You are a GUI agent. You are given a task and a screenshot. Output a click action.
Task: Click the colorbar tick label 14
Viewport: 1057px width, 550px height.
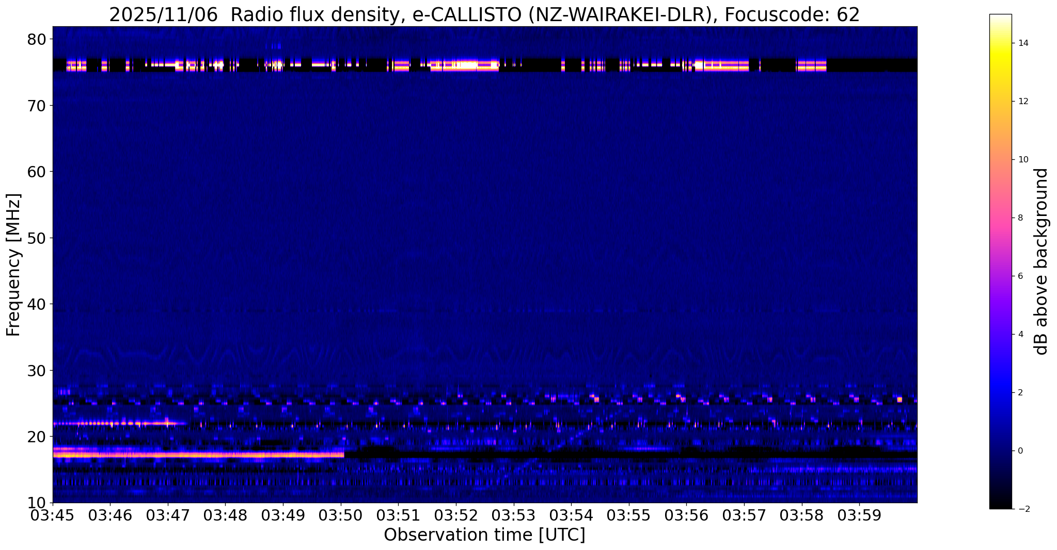pyautogui.click(x=1023, y=43)
